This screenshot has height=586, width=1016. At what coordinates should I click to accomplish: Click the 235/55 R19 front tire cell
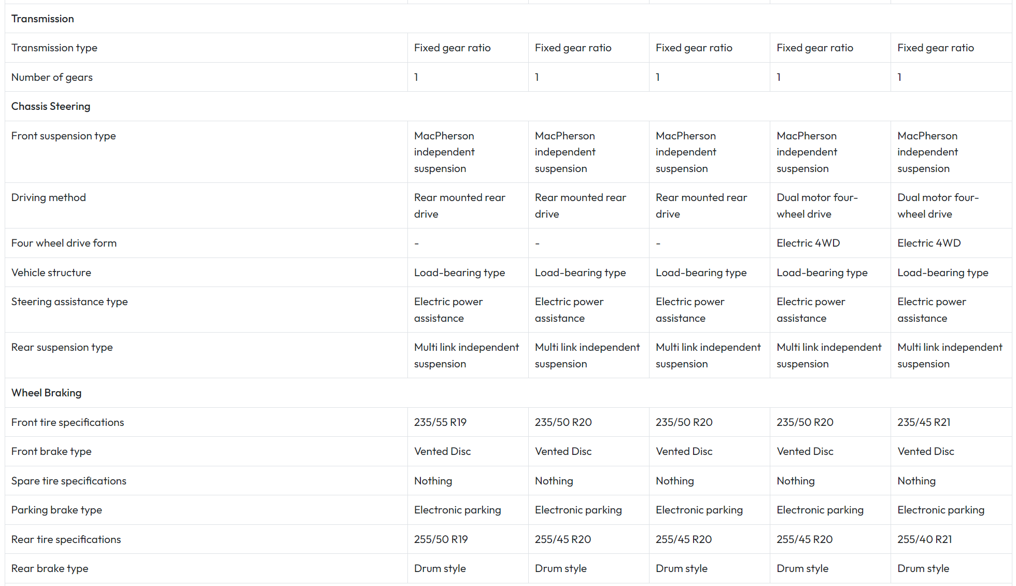coord(440,422)
